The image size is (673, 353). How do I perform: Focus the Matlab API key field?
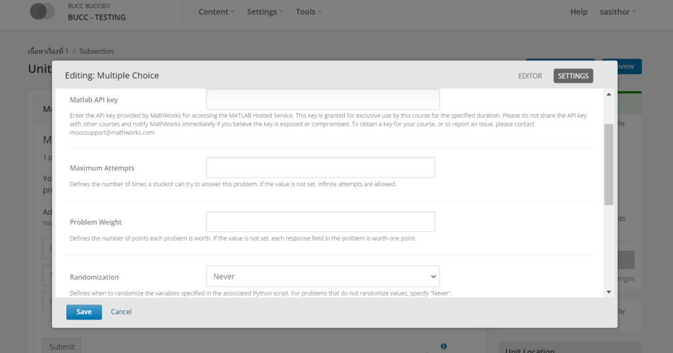point(323,99)
